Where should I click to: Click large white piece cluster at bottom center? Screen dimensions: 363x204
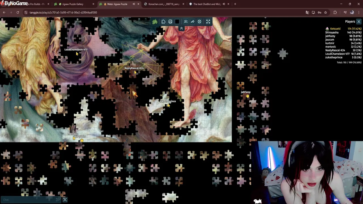point(170,196)
